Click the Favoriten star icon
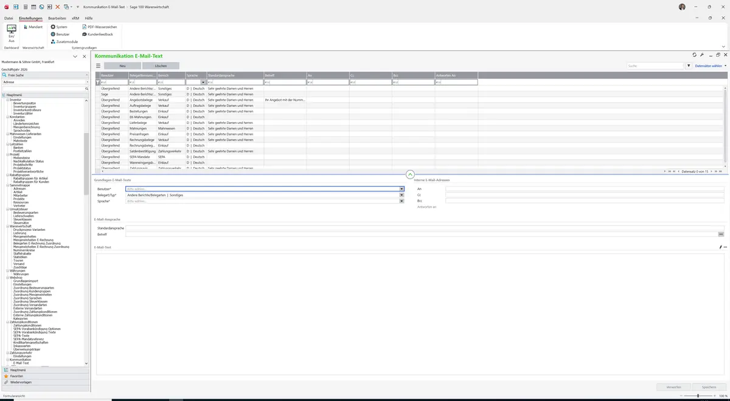The height and width of the screenshot is (401, 730). [7, 376]
